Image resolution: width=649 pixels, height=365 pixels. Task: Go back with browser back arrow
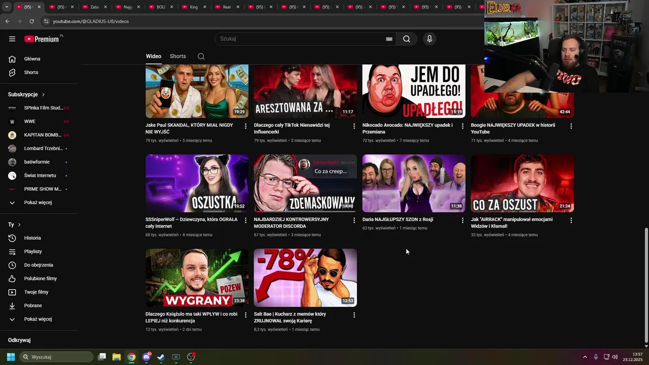(x=7, y=21)
